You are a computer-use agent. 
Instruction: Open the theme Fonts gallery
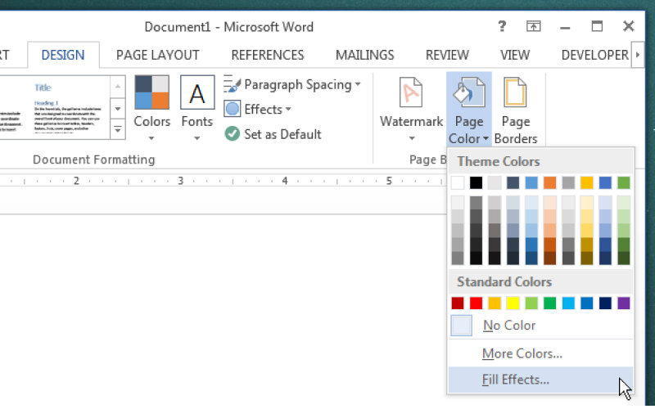pos(197,109)
